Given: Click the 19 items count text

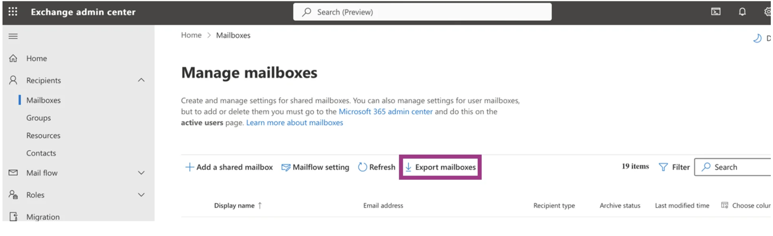Looking at the screenshot, I should click(635, 167).
